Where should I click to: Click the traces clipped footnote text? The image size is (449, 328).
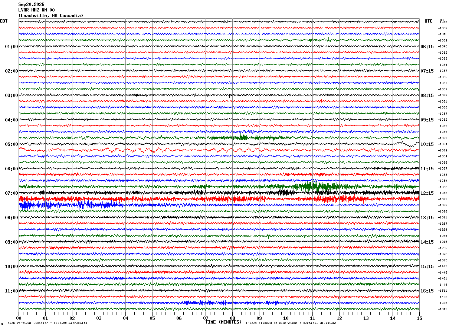[x=291, y=323]
